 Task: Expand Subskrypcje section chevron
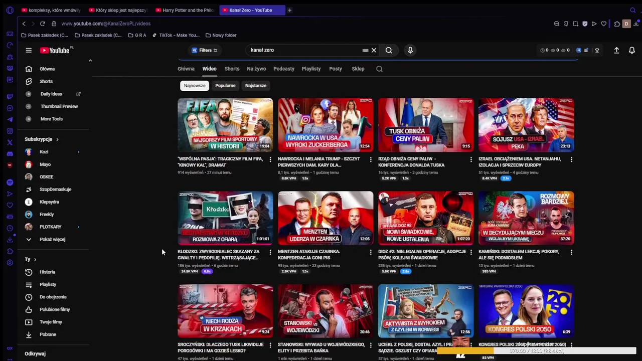57,139
